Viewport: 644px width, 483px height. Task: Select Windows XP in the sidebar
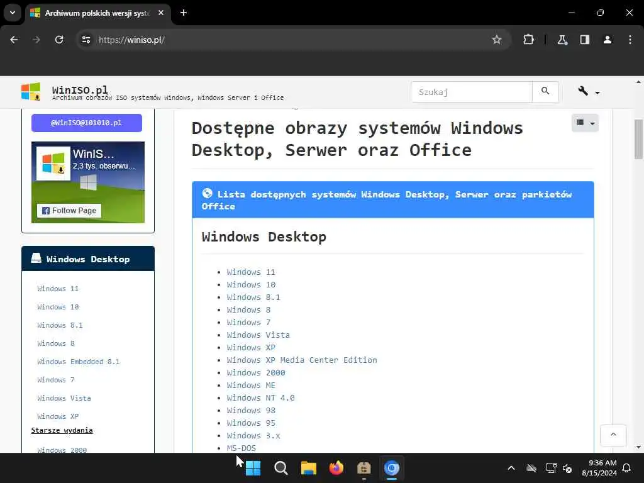coord(58,416)
